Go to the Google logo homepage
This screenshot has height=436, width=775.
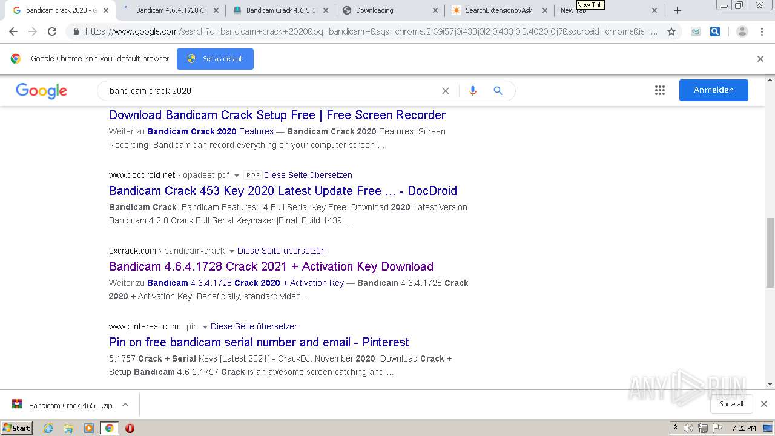pyautogui.click(x=41, y=91)
